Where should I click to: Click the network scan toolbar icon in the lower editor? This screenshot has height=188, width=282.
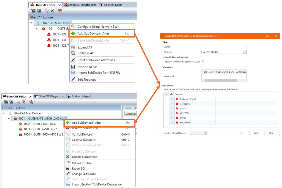click(18, 102)
